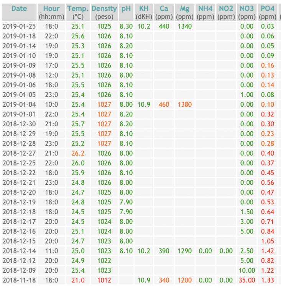Select the 10.00 NO3 value
The image size is (281, 288).
pyautogui.click(x=246, y=271)
